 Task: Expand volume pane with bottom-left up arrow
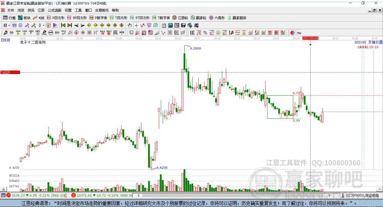pos(3,189)
